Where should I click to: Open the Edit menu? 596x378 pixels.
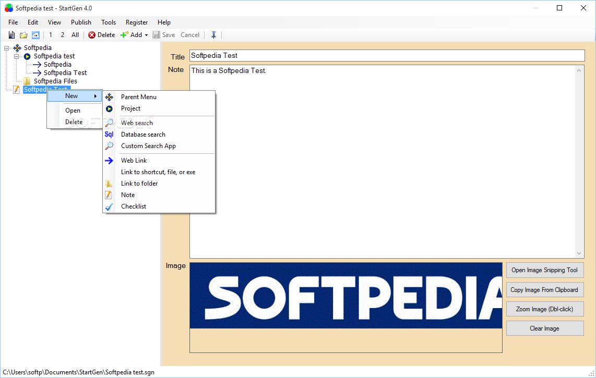pos(33,22)
